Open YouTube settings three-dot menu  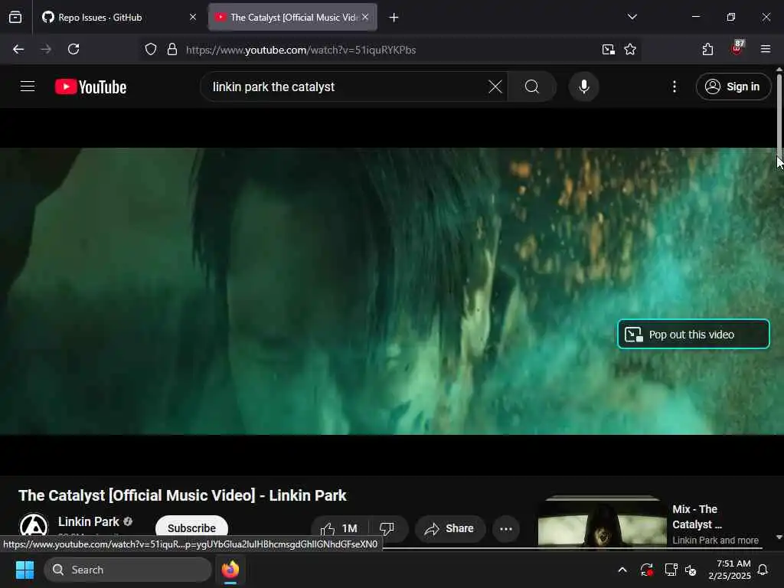pos(675,87)
